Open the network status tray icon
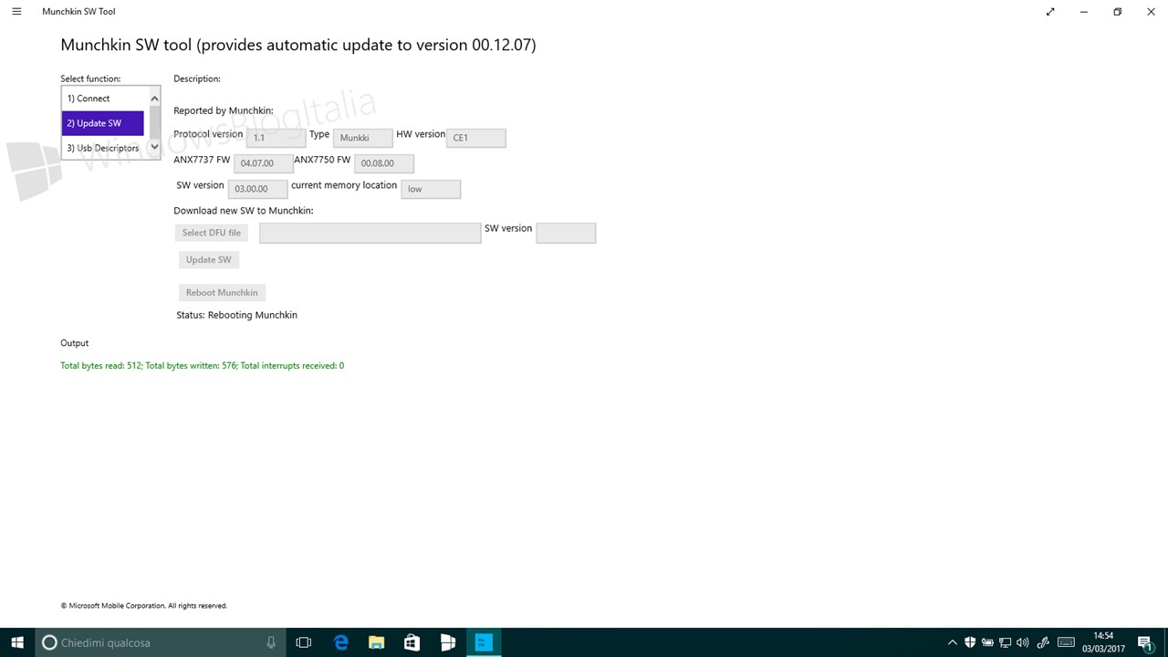 (1005, 642)
